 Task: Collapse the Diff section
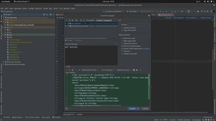(x=66, y=67)
